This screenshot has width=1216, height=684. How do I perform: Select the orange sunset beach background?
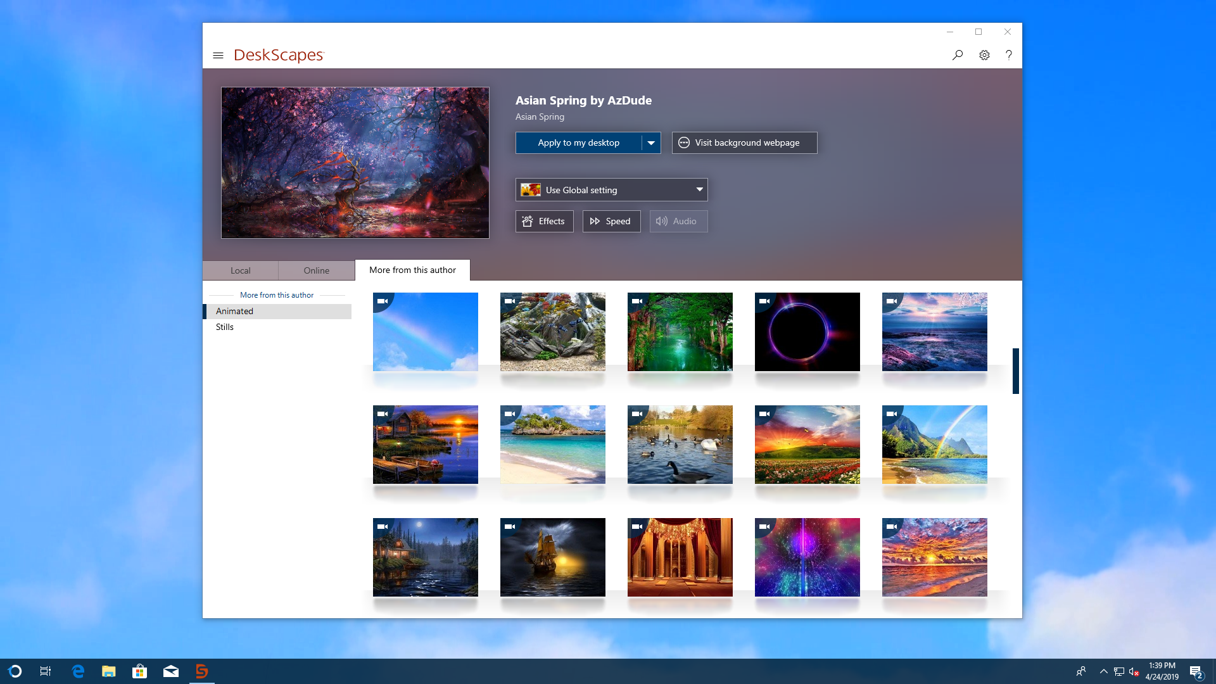(935, 557)
